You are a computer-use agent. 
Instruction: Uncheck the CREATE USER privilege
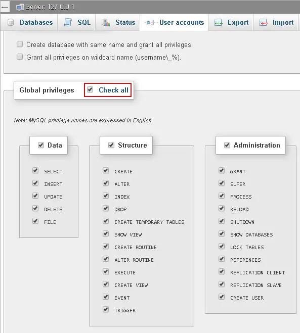pos(222,297)
